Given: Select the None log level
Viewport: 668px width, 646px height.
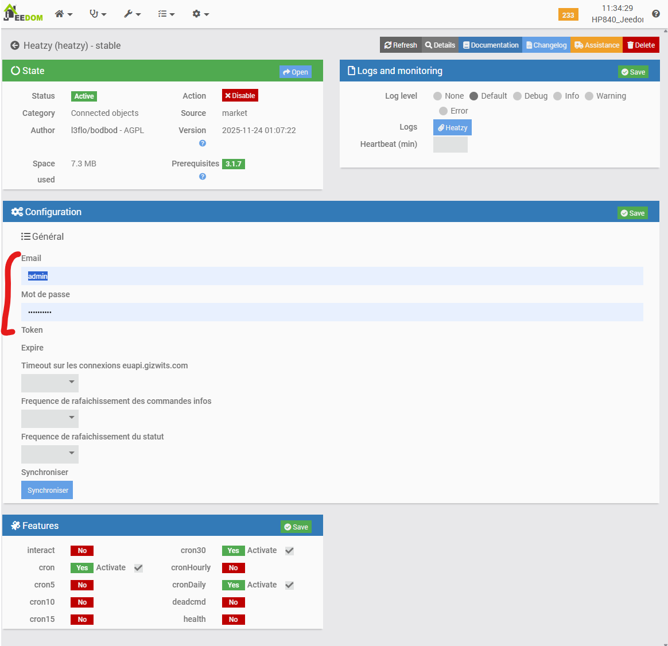Looking at the screenshot, I should [x=438, y=96].
